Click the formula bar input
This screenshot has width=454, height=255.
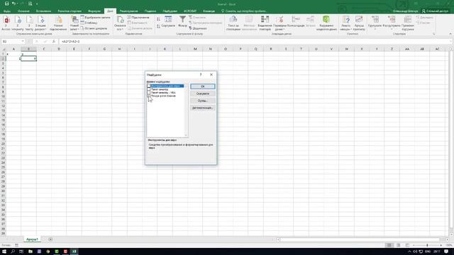click(255, 42)
